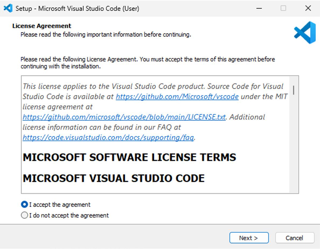
Task: Click the large VS Code logo
Action: (x=305, y=32)
